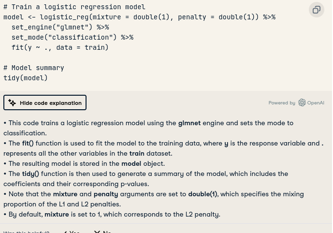Click the OpenAI text label
Screen dimensions: 333x233
[316, 103]
